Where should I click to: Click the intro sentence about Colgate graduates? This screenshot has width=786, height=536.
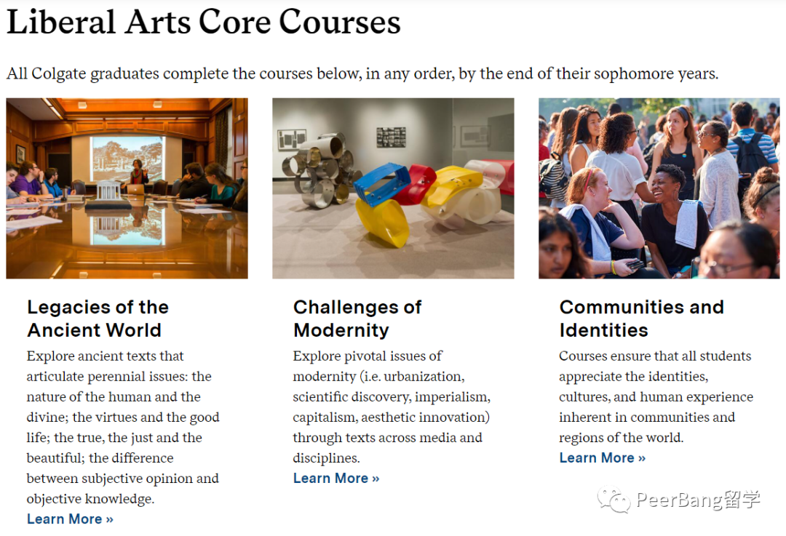(362, 73)
